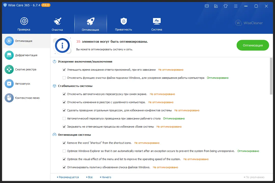
Task: Click the Ускорение включения/выключения section heading
Action: click(85, 62)
